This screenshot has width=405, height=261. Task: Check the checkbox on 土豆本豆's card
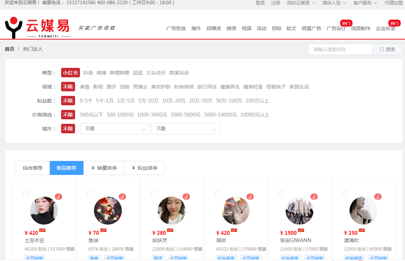pyautogui.click(x=25, y=193)
